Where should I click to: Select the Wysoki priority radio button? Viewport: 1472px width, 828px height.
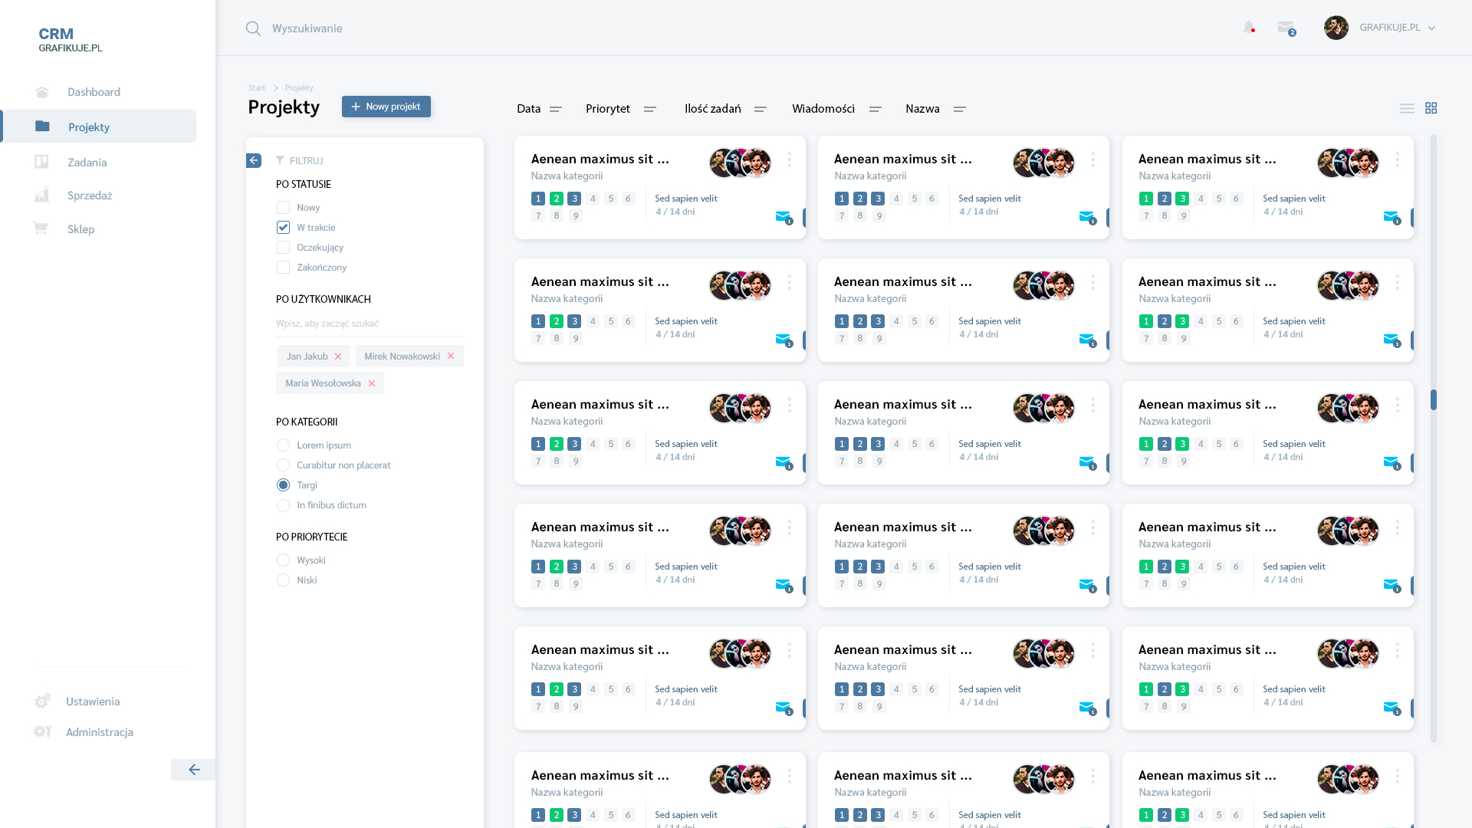(x=283, y=560)
